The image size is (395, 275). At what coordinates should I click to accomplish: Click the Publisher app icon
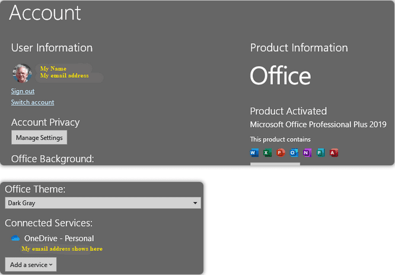(x=320, y=152)
